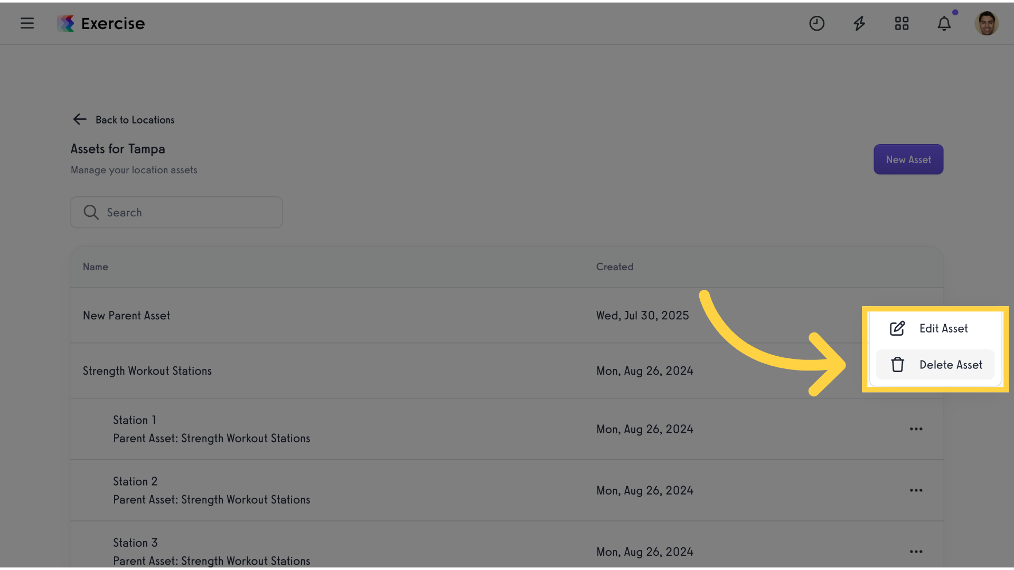Click the lightning bolt quick actions icon
The width and height of the screenshot is (1014, 570).
tap(859, 23)
